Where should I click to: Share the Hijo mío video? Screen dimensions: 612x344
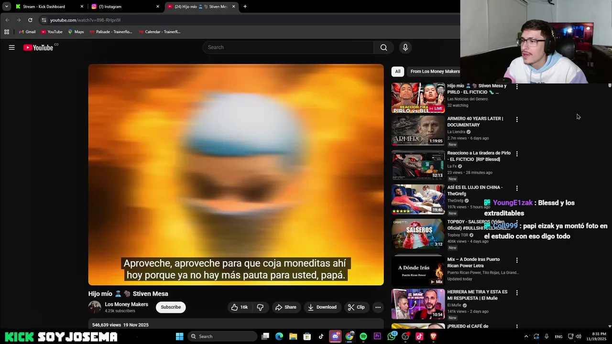pyautogui.click(x=285, y=307)
